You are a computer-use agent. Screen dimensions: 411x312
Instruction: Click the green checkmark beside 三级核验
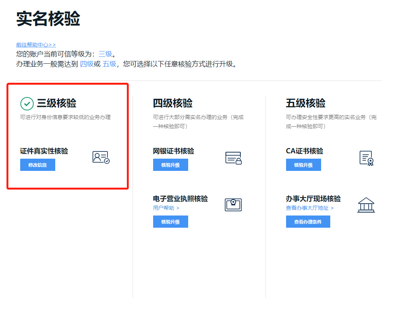pyautogui.click(x=27, y=103)
